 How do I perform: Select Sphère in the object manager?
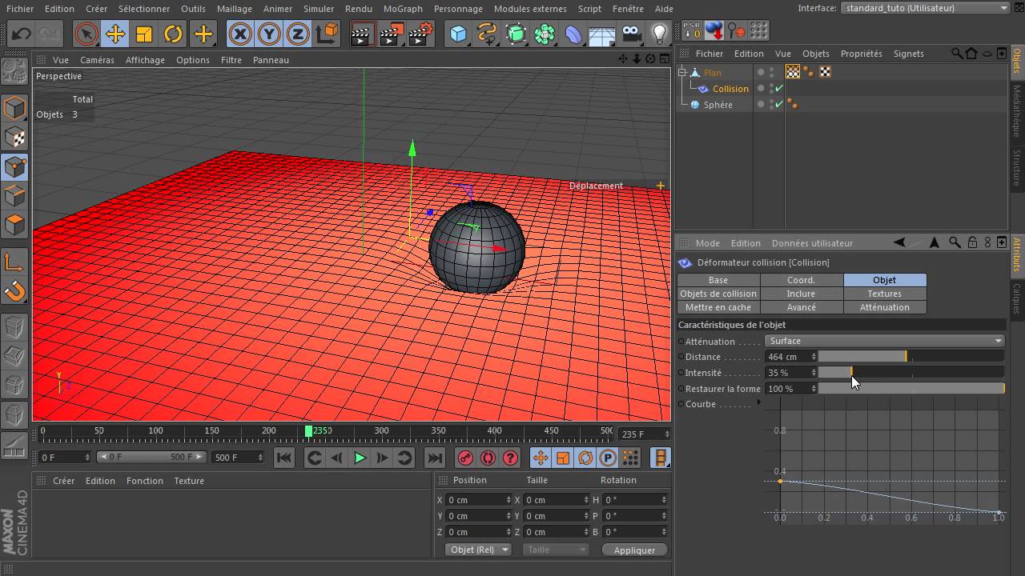coord(717,105)
